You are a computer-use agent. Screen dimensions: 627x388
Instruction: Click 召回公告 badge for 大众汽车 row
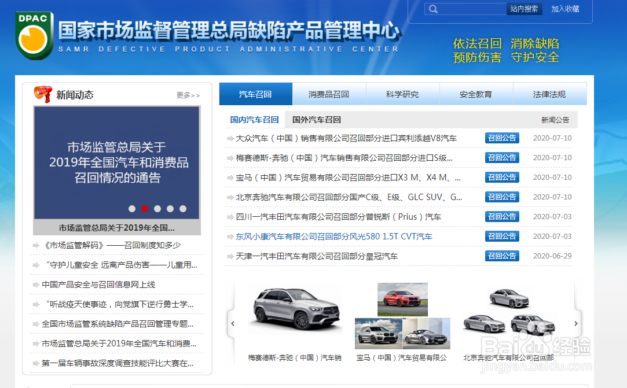pyautogui.click(x=503, y=138)
